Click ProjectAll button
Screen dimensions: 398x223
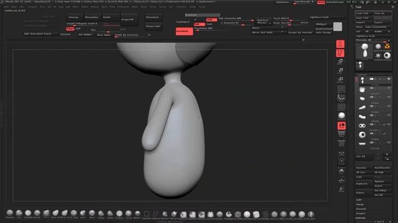pyautogui.click(x=129, y=19)
